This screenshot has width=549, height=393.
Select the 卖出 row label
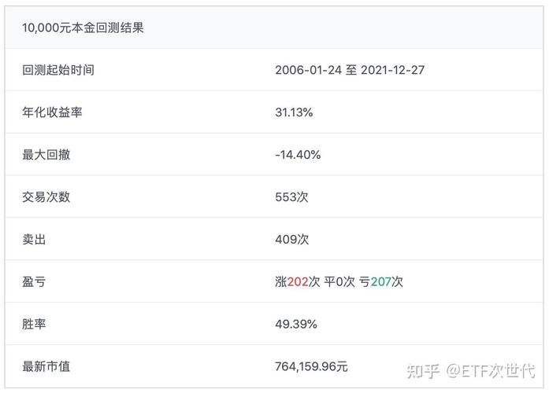(x=34, y=240)
